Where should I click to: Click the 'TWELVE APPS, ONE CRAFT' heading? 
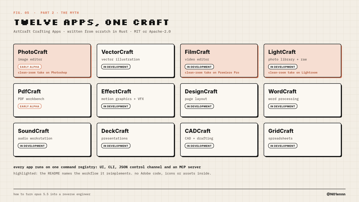coord(92,22)
